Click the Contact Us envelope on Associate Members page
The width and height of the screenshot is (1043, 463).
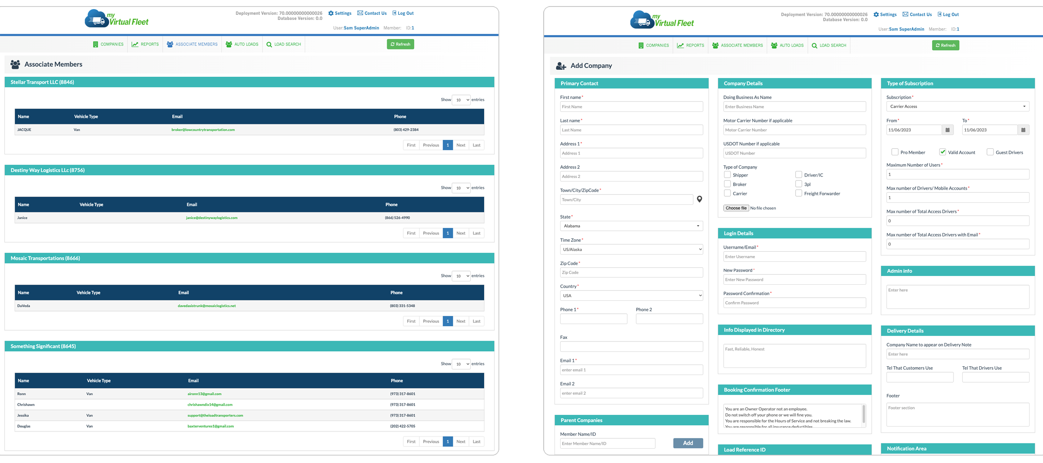coord(360,13)
